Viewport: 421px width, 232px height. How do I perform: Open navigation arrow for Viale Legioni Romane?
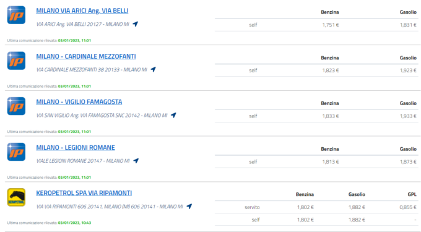[136, 161]
